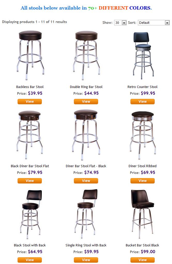Open the Diner Bar Stool Flat - Black title link
Screen dimensions: 172x264
click(86, 166)
